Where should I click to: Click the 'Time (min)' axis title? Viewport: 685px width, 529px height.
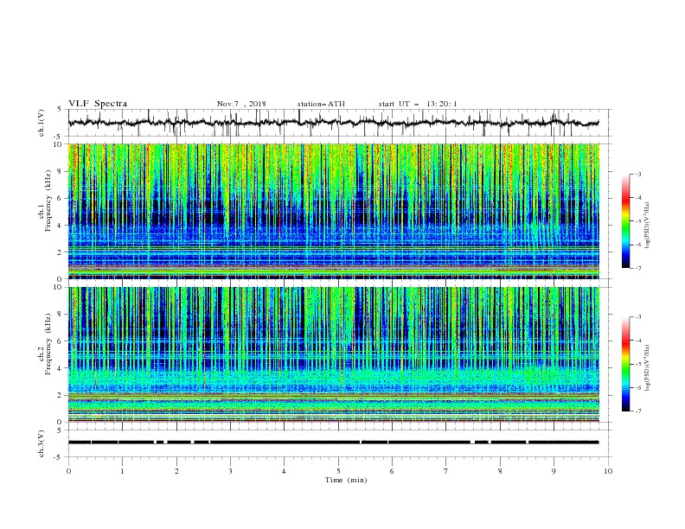coord(346,480)
